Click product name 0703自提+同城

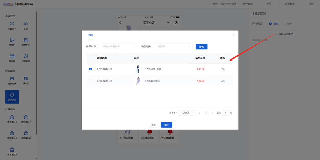[153, 69]
